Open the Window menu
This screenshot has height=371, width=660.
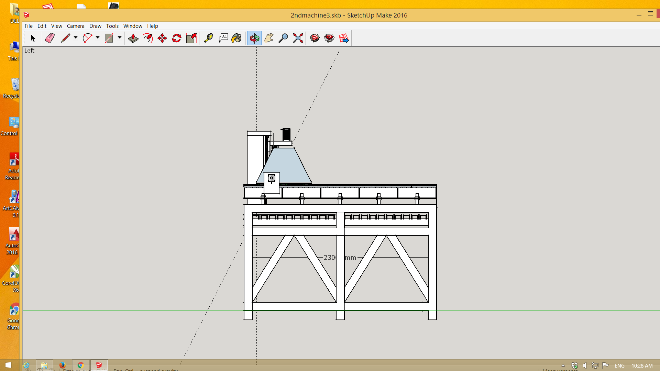click(x=133, y=26)
